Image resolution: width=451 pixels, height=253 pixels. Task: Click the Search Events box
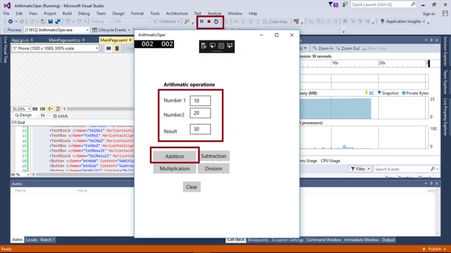pos(406,169)
